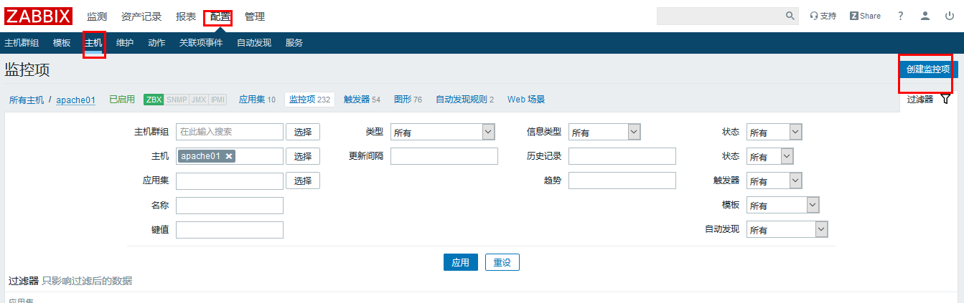This screenshot has height=303, width=964.
Task: Click the 名称 input field
Action: tap(230, 206)
